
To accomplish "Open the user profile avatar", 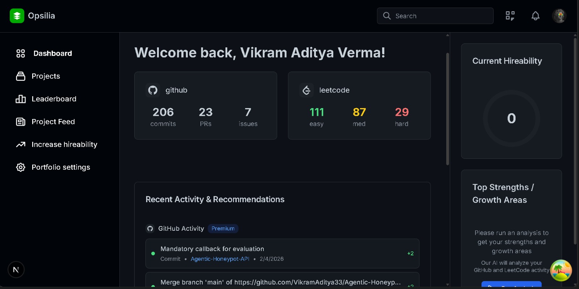I will (559, 16).
